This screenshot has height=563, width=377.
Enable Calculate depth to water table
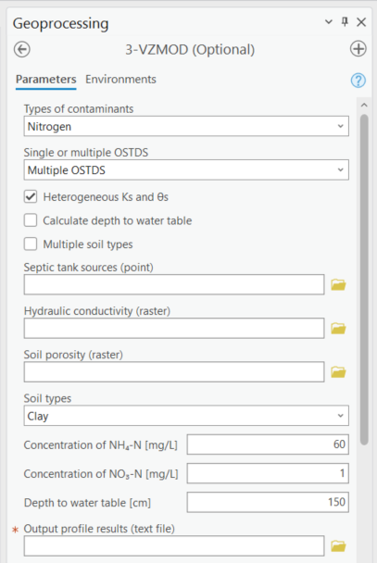click(x=31, y=220)
